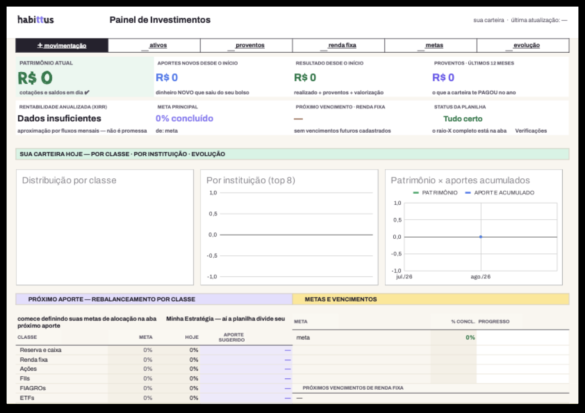Viewport: 585px width, 413px height.
Task: Click the green '0%' in the % CONCL. column
Action: coord(470,338)
